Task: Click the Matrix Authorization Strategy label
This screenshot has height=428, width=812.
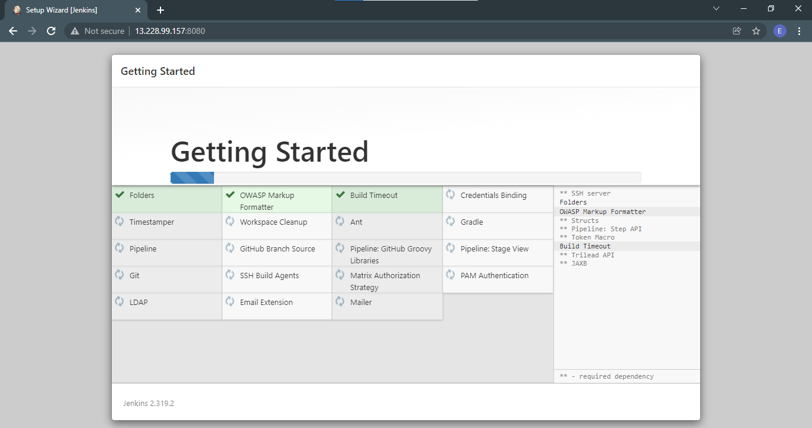Action: [x=385, y=281]
